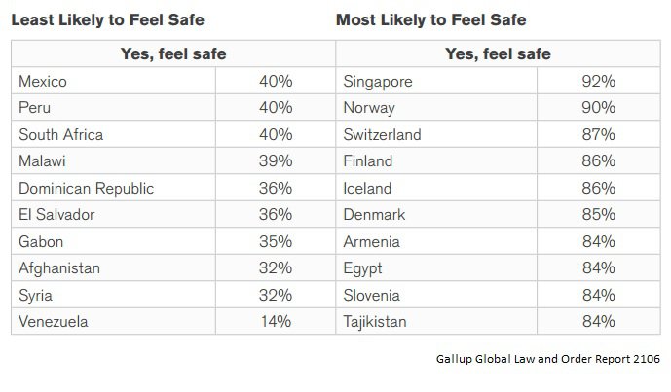The width and height of the screenshot is (671, 392).
Task: Click the 'Least Likely to Feel Safe' heading
Action: 107,18
